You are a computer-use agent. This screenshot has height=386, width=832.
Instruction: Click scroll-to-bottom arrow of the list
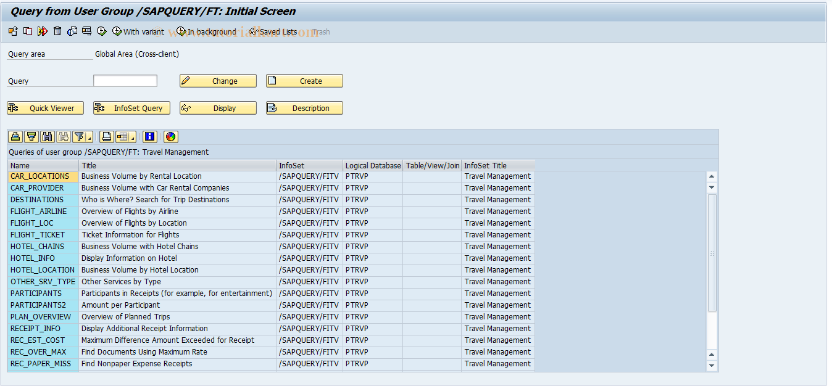(x=712, y=366)
